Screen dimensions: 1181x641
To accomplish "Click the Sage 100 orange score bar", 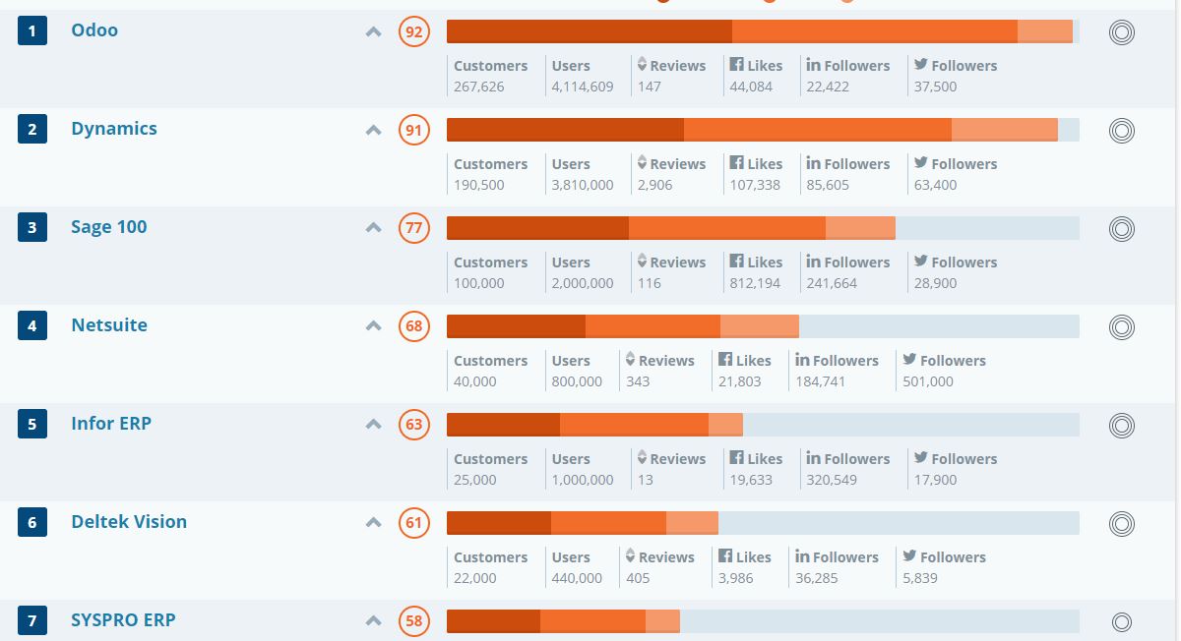I will (x=671, y=228).
